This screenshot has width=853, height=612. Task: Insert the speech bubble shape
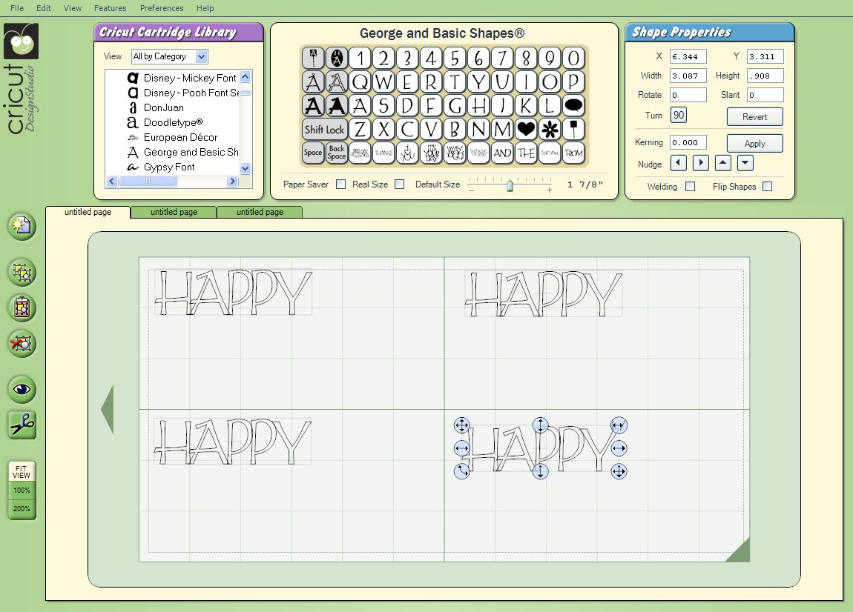[x=573, y=105]
